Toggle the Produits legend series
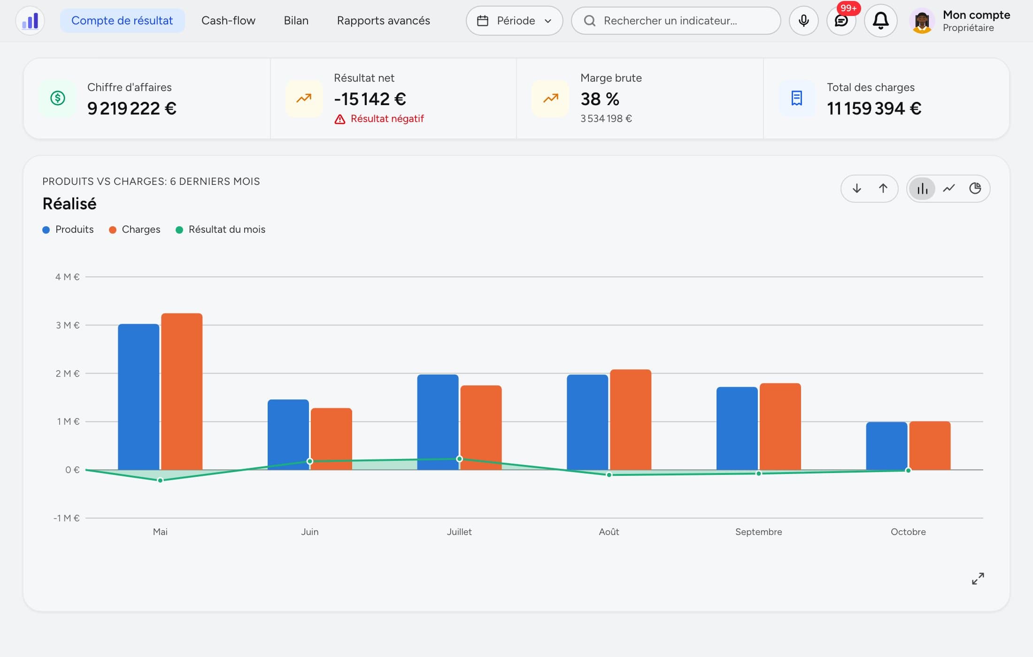1033x657 pixels. coord(68,229)
